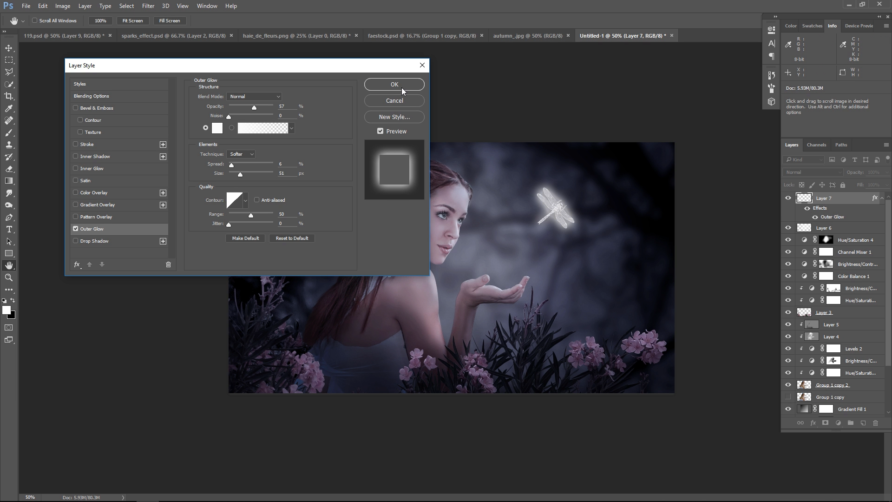Click the New Style... button
The height and width of the screenshot is (502, 892).
click(x=394, y=117)
